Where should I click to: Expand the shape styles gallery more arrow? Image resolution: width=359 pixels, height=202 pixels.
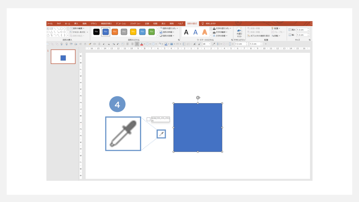click(x=157, y=36)
